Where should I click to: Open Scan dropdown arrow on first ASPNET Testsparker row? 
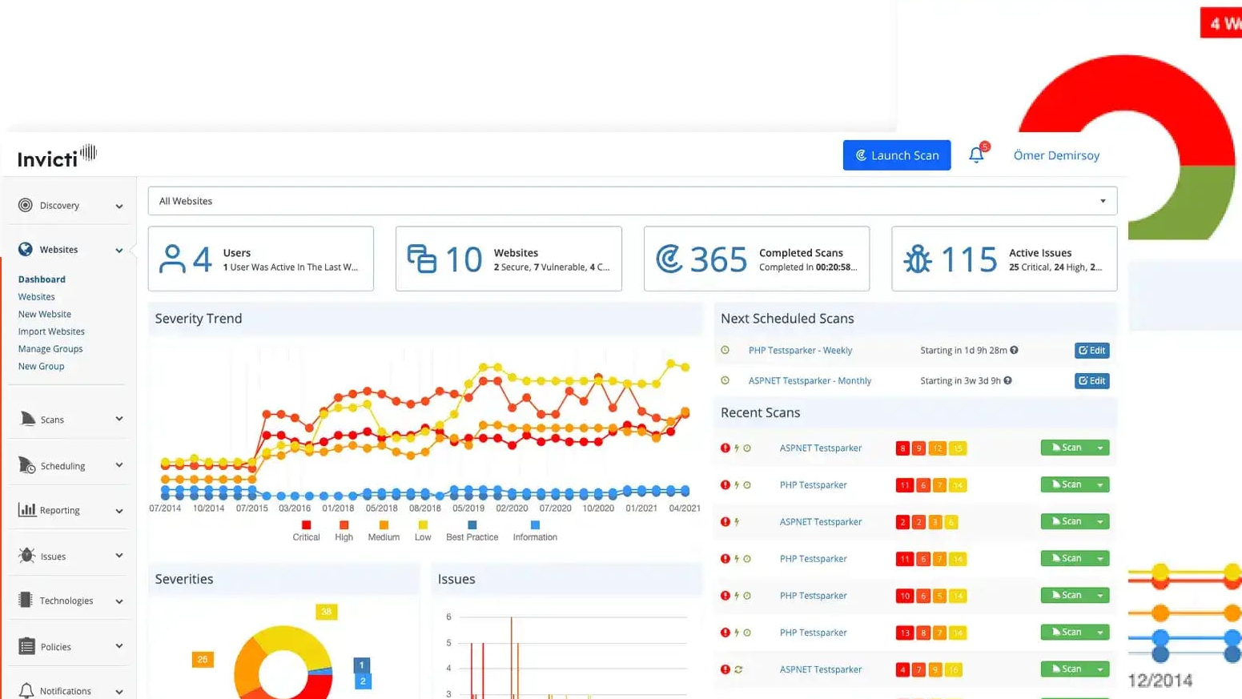(1100, 448)
